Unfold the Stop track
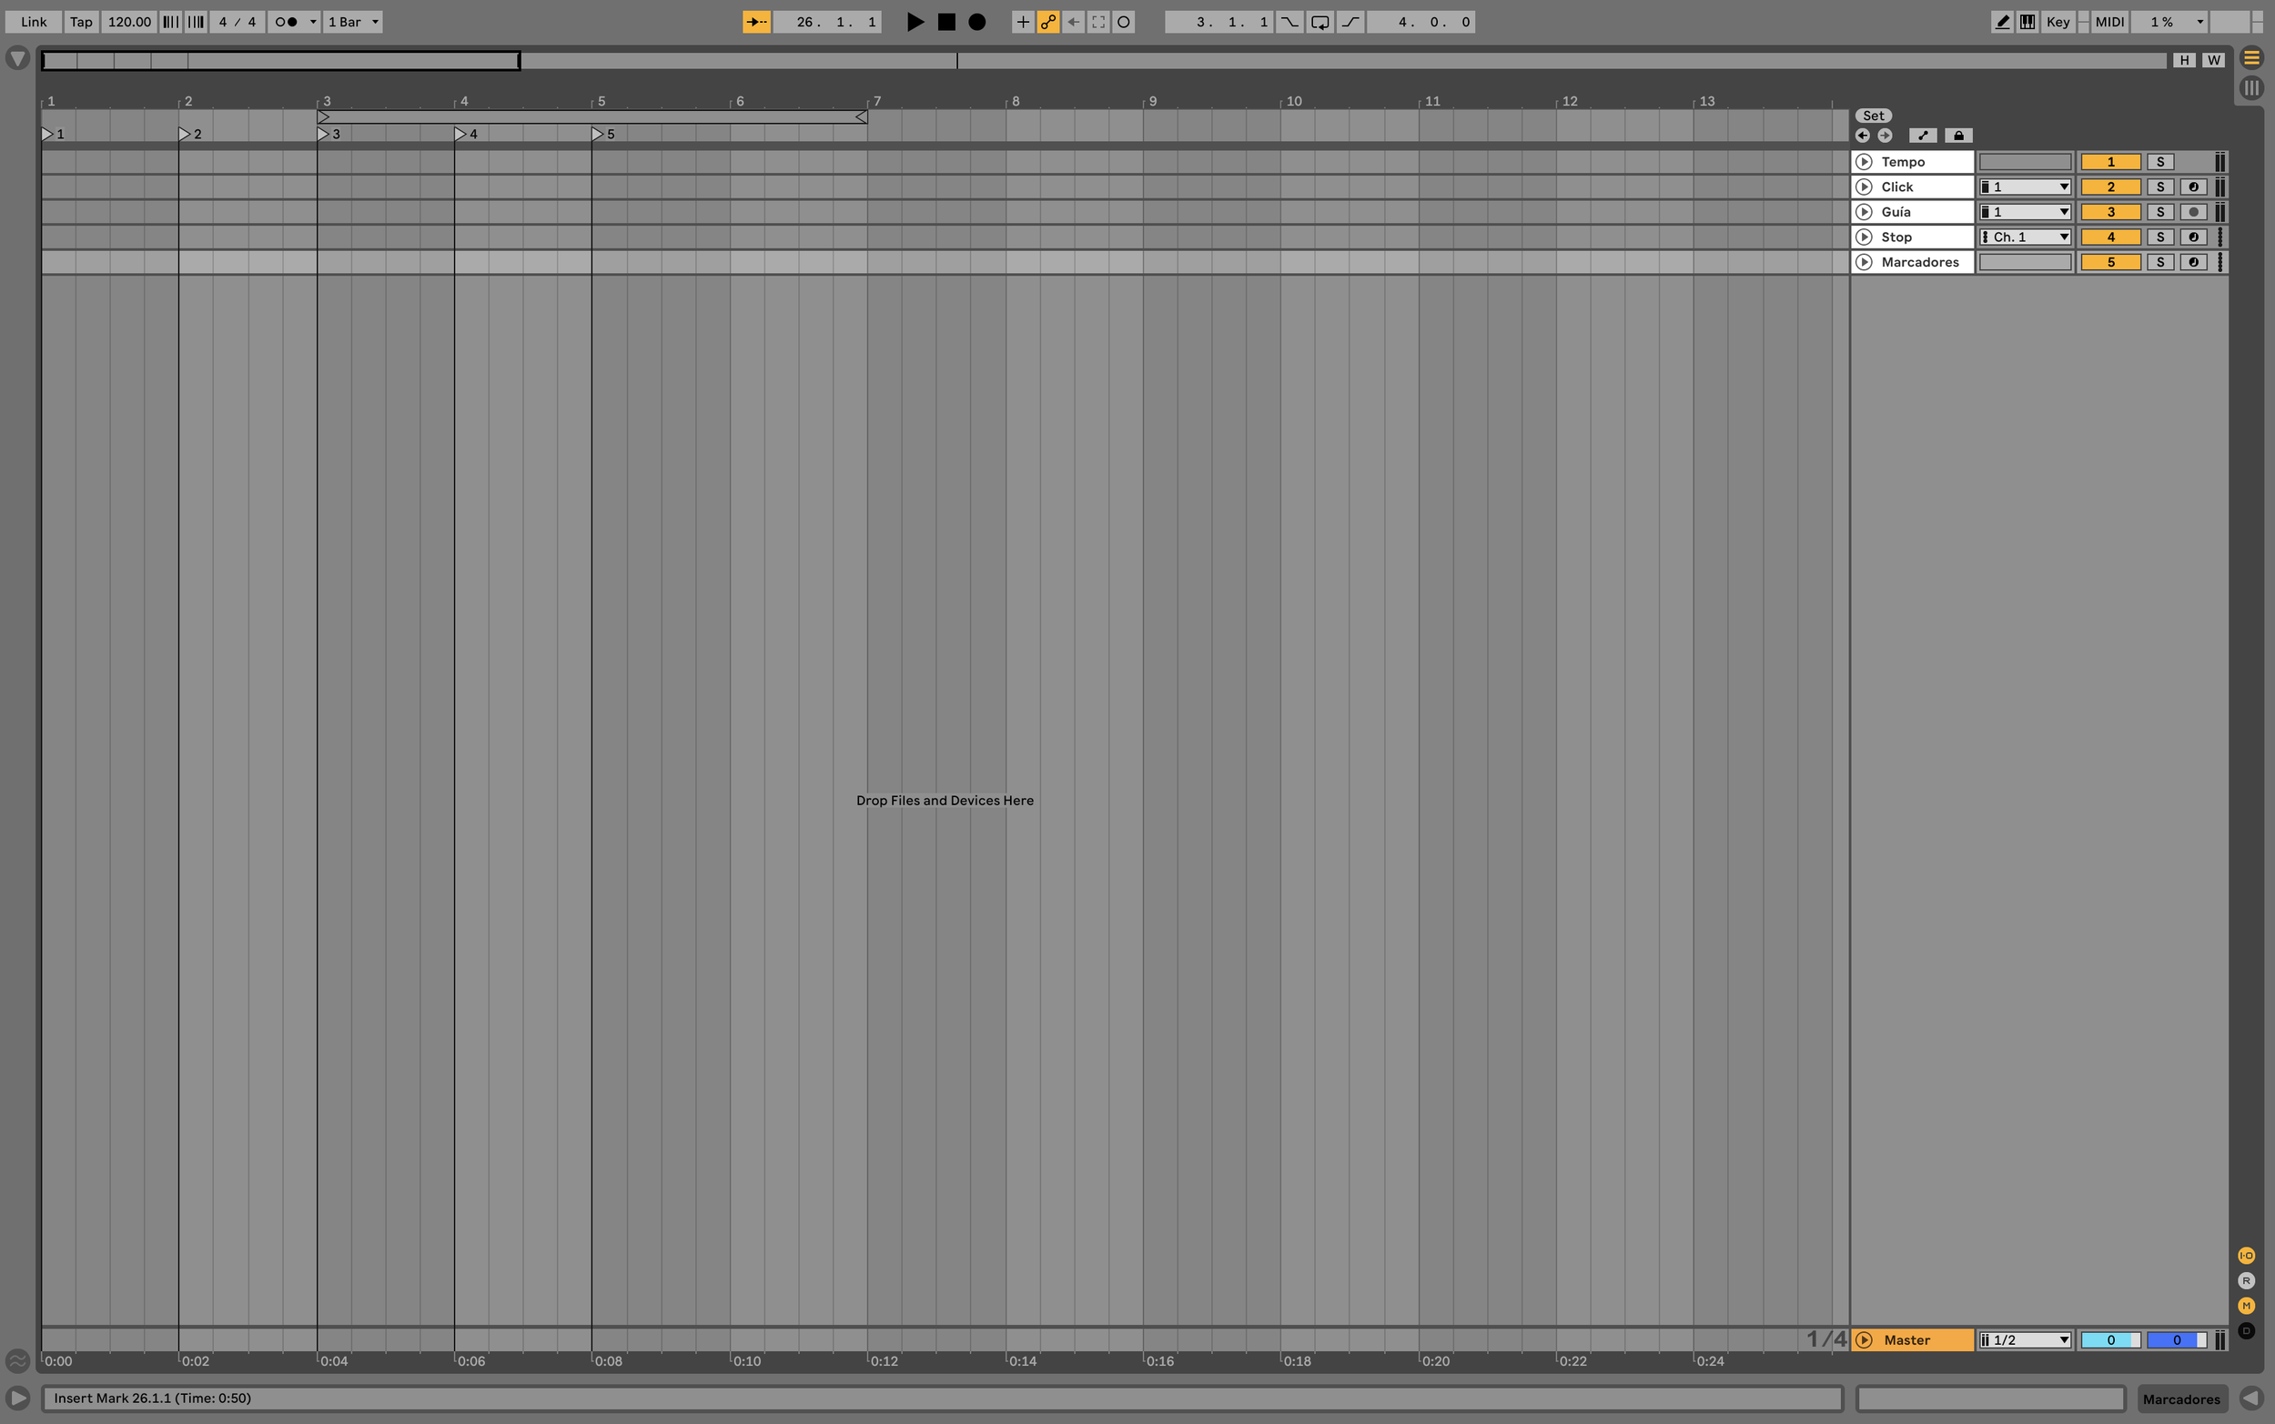 (x=1864, y=237)
